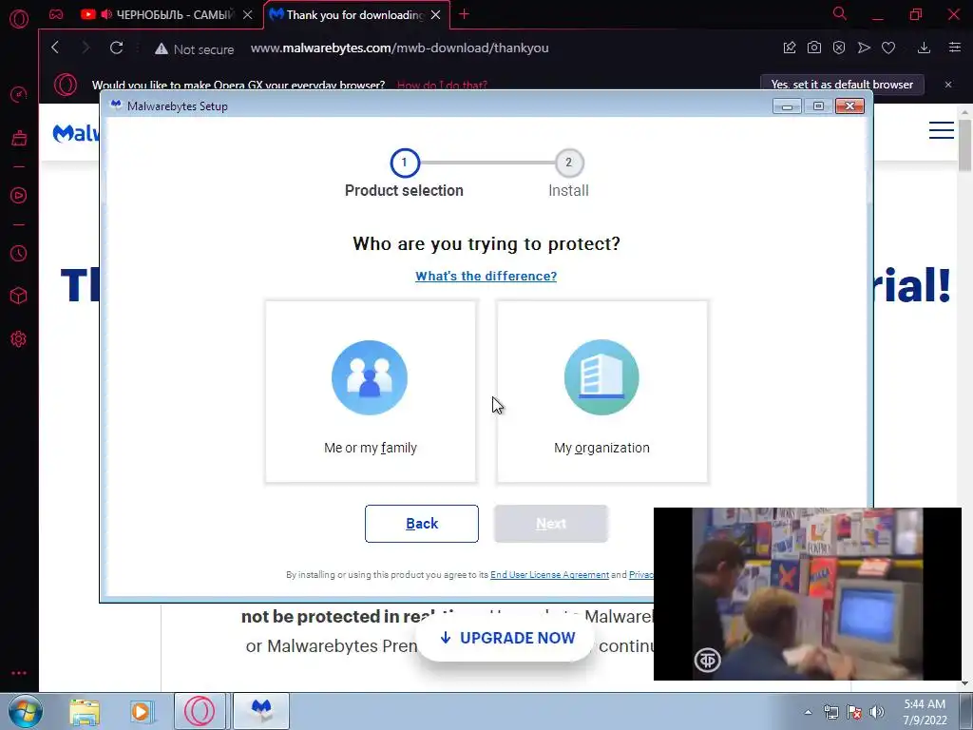Viewport: 973px width, 730px height.
Task: Open Extensions cube icon in sidebar
Action: [x=19, y=297]
